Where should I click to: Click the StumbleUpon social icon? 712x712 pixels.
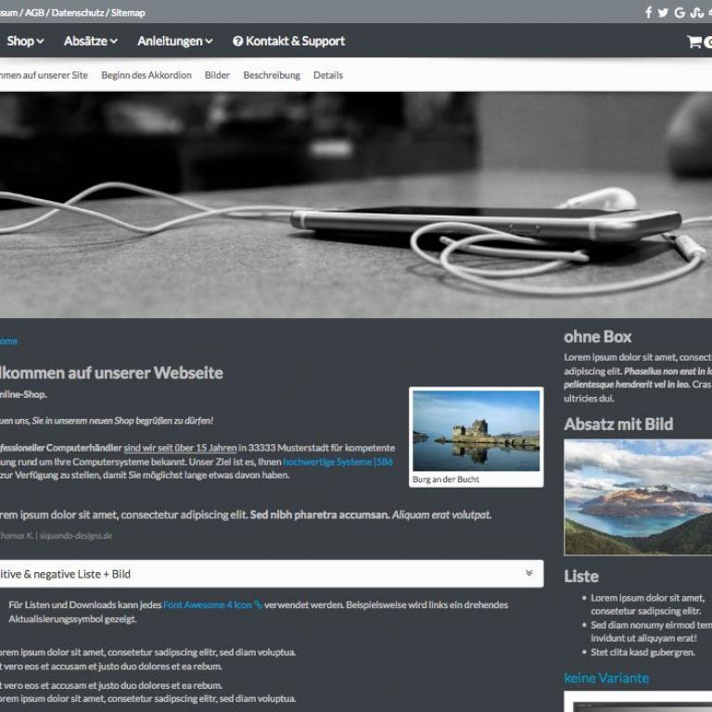point(696,13)
